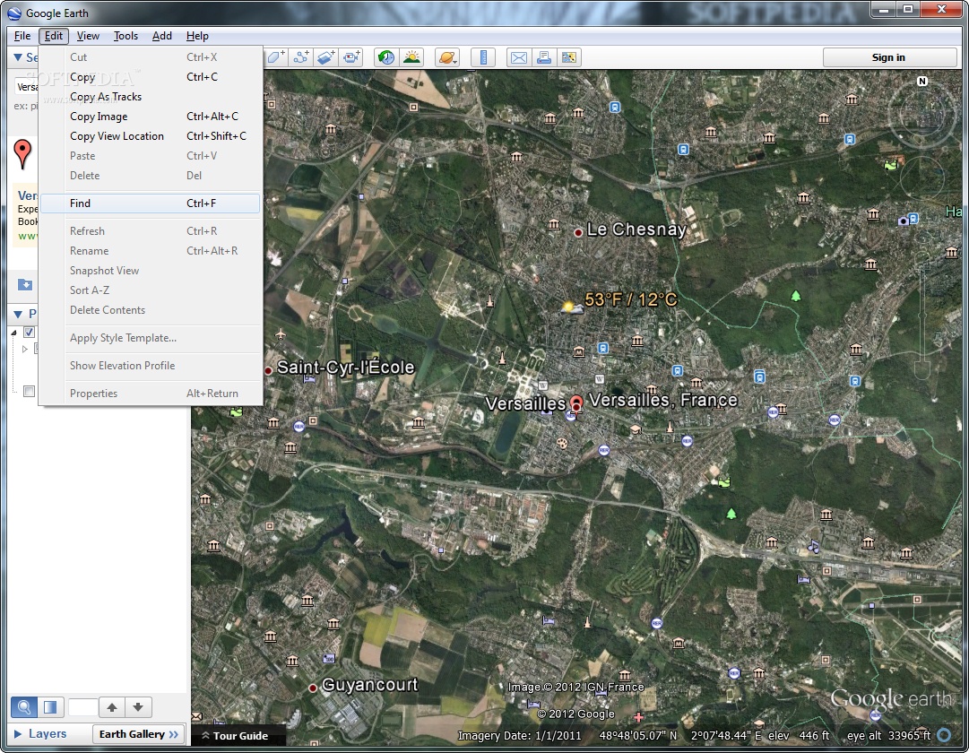The image size is (969, 753).
Task: Click the Saint-Cyr-l'École marker dot
Action: (x=268, y=371)
